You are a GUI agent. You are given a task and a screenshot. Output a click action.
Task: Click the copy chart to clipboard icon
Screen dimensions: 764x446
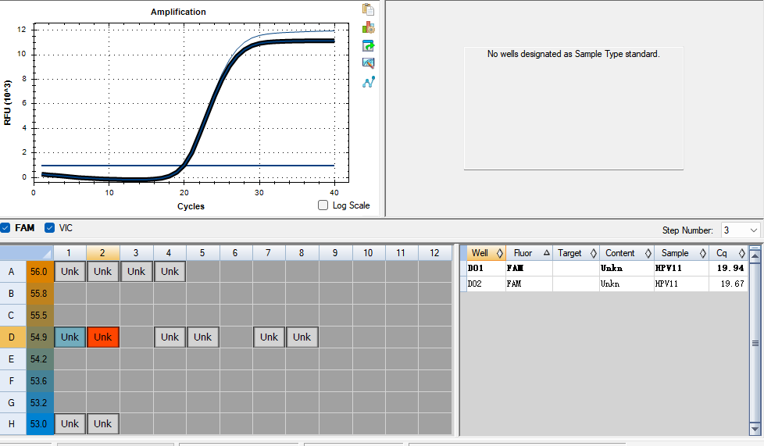[x=369, y=9]
